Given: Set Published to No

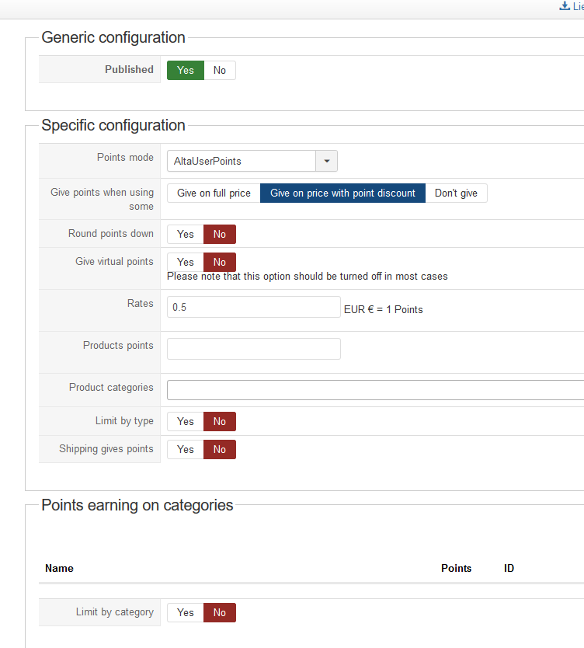Looking at the screenshot, I should coord(220,70).
